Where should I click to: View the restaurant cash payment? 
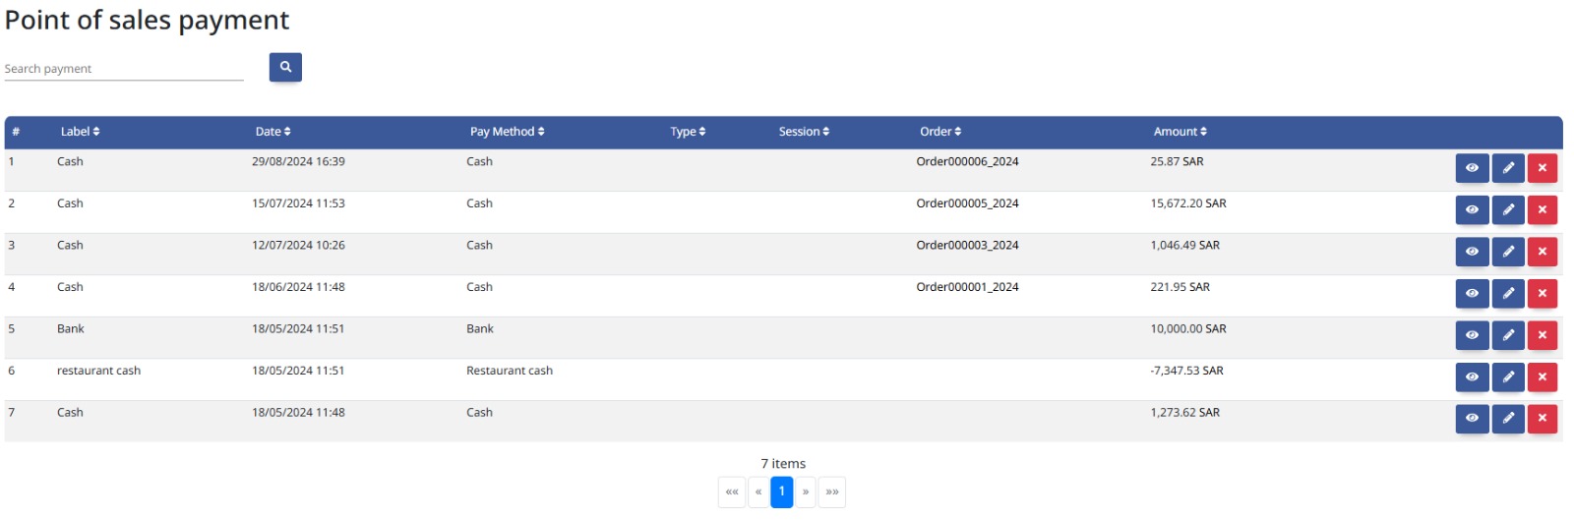pyautogui.click(x=1472, y=376)
